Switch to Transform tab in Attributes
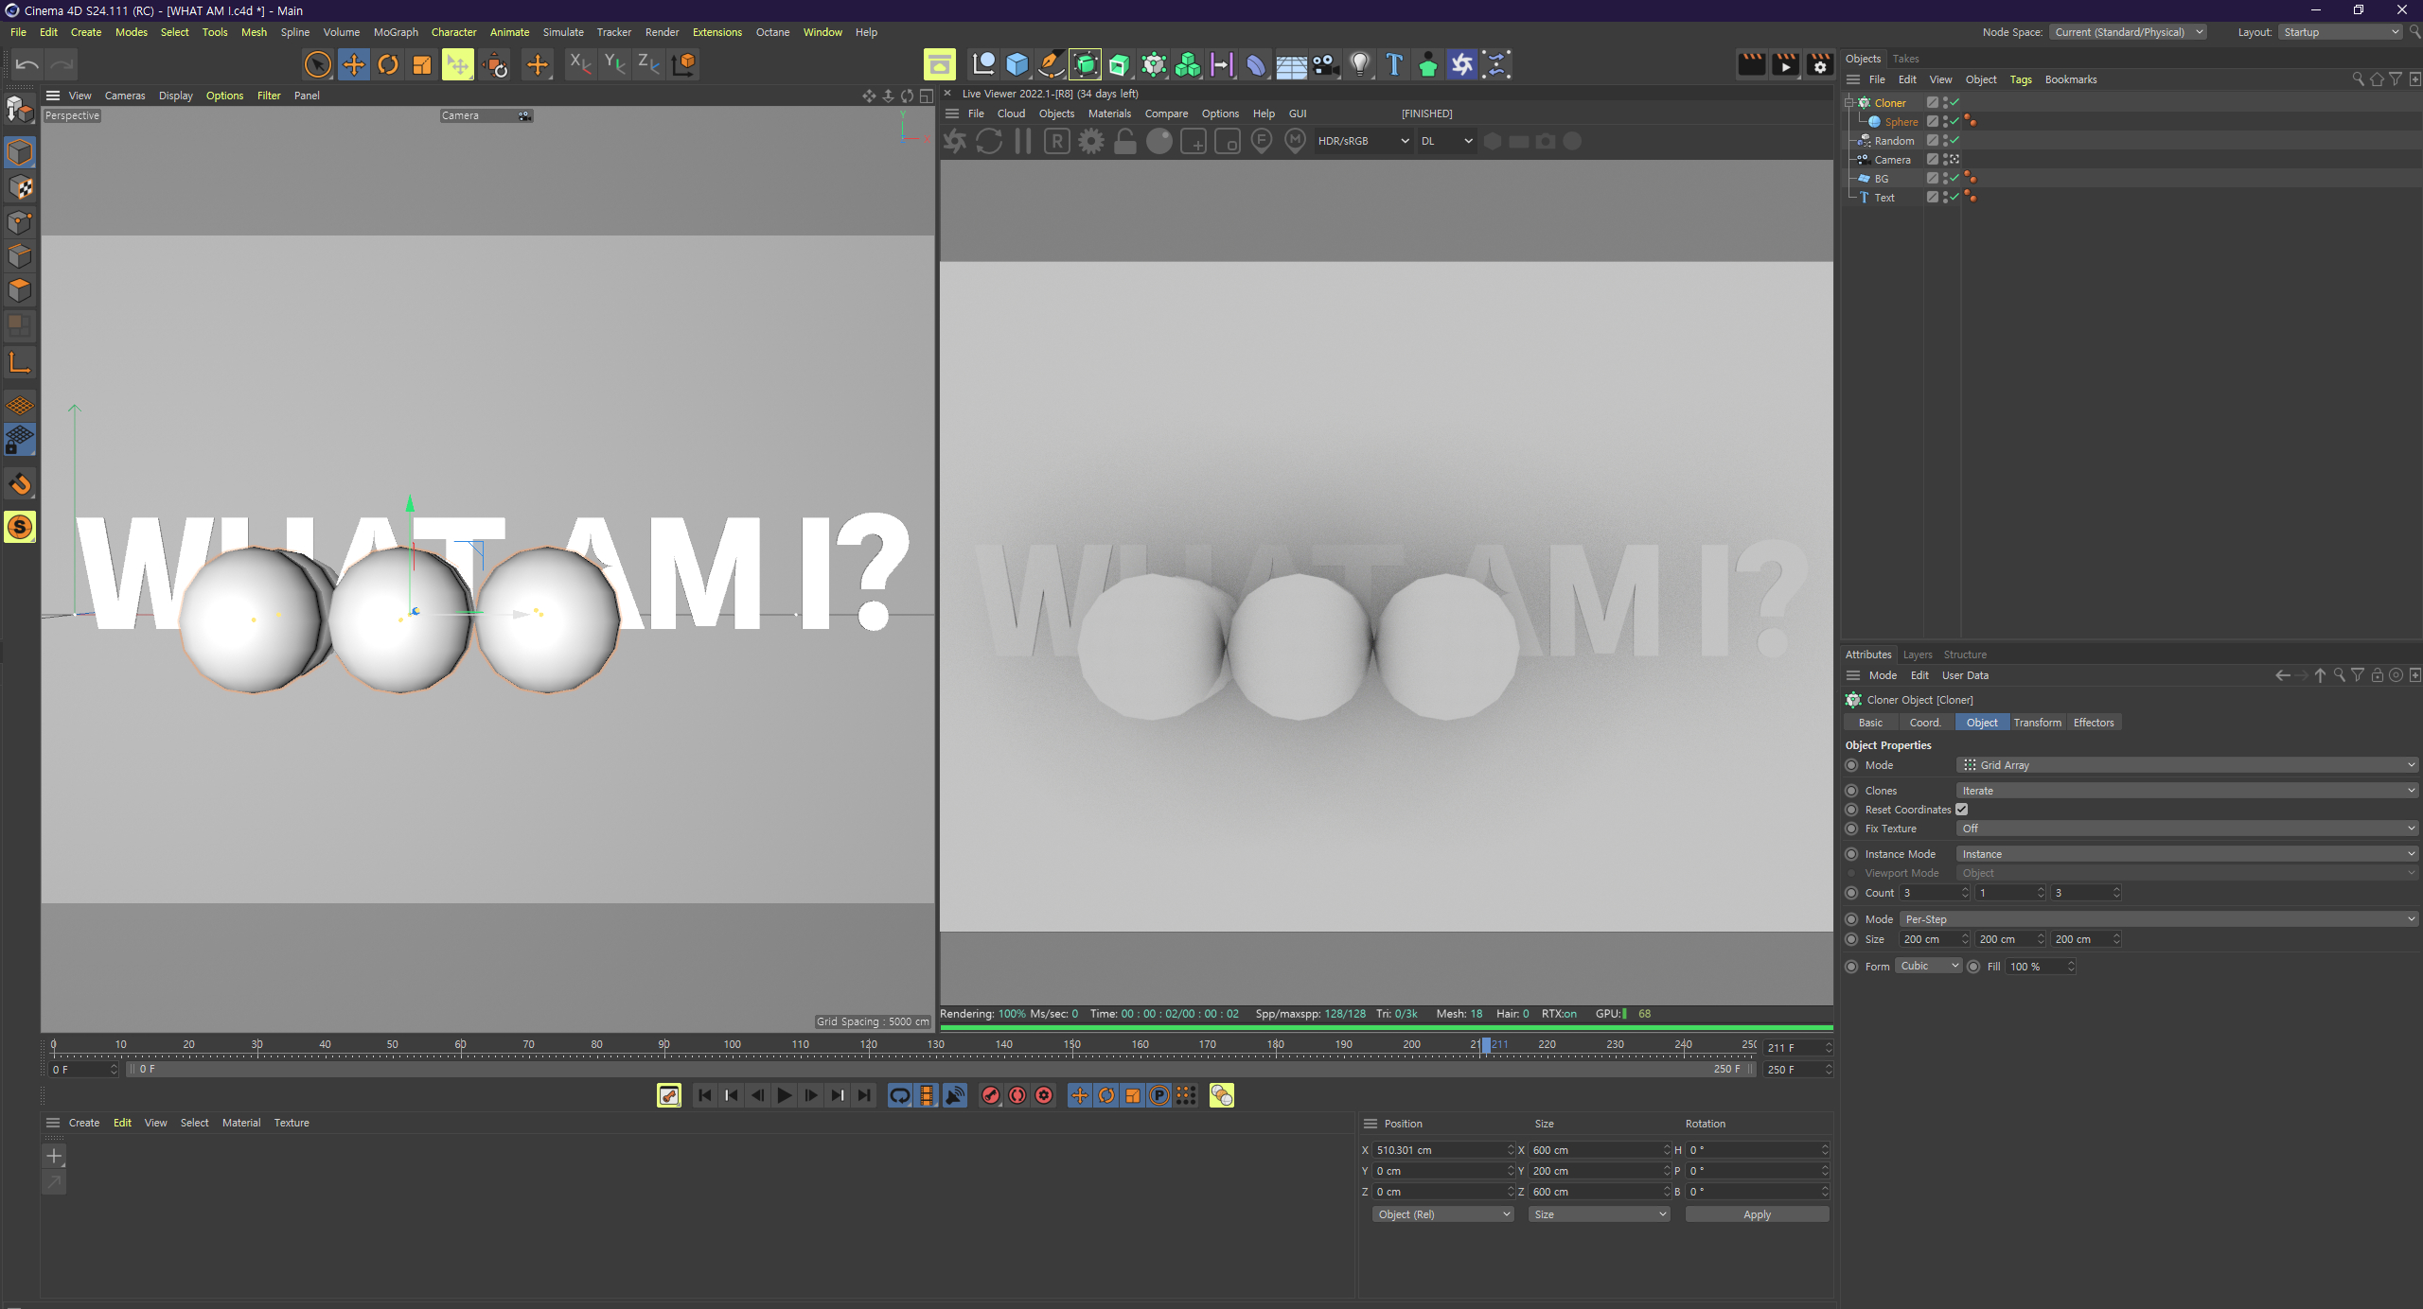The height and width of the screenshot is (1309, 2423). 2037,723
